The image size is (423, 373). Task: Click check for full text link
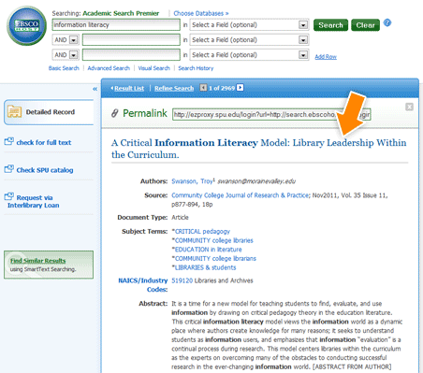click(x=44, y=142)
